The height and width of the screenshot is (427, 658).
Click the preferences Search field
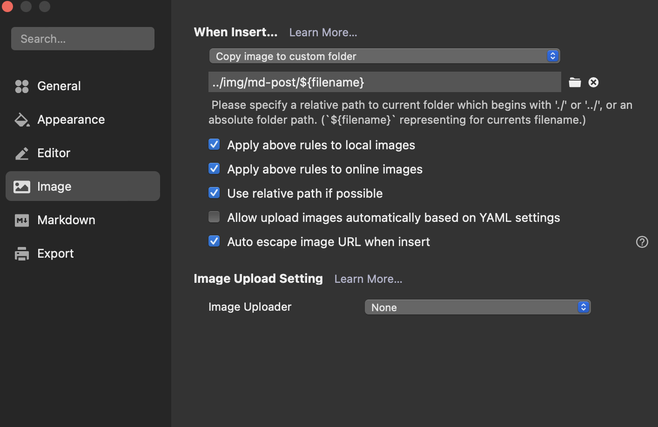click(83, 39)
